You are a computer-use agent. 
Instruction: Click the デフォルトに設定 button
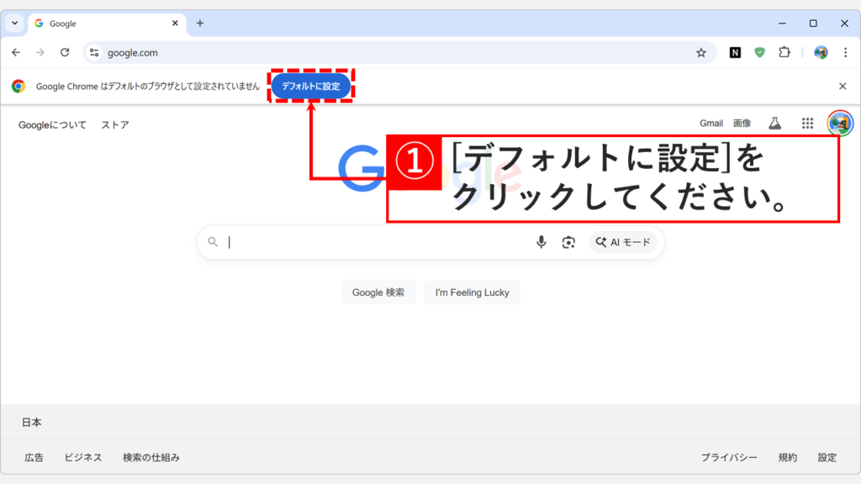tap(310, 85)
